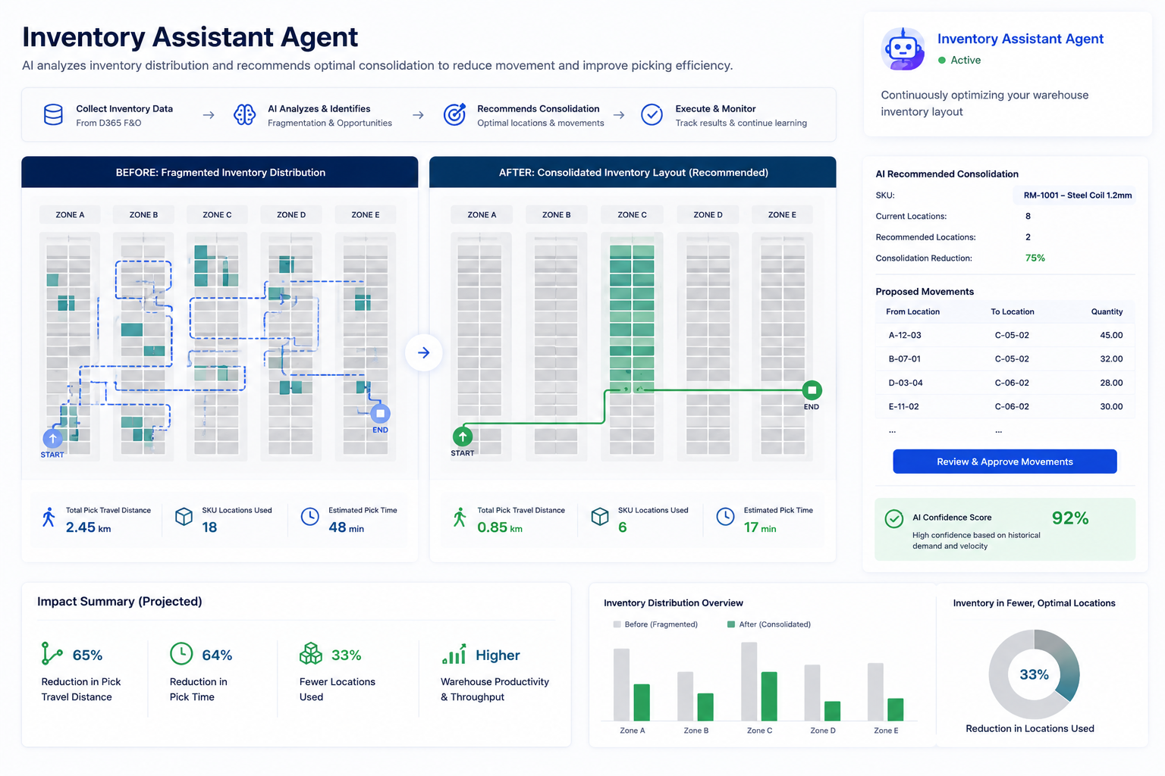The width and height of the screenshot is (1165, 776).
Task: Click the AI Confidence Score checkmark icon
Action: (x=894, y=518)
